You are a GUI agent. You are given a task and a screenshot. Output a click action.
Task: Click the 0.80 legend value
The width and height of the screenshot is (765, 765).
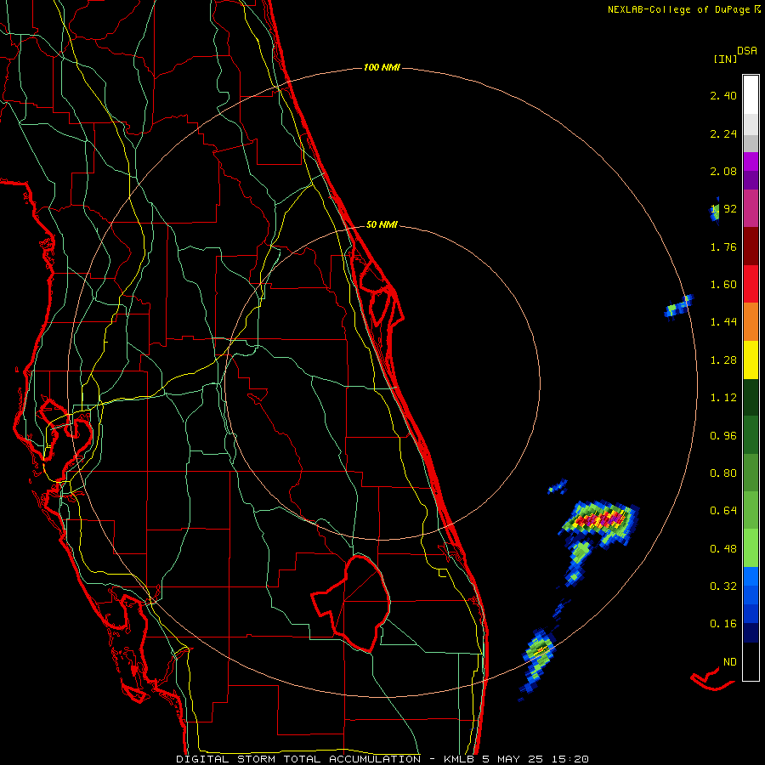coord(723,473)
